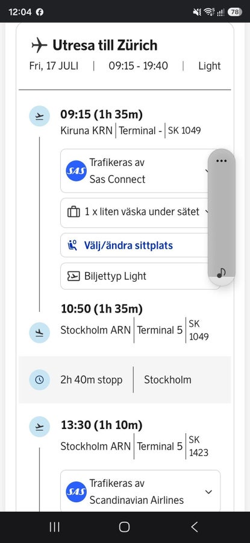Tap the departure icon next to 13:30
Viewport: 250px width, 543px height.
[39, 427]
